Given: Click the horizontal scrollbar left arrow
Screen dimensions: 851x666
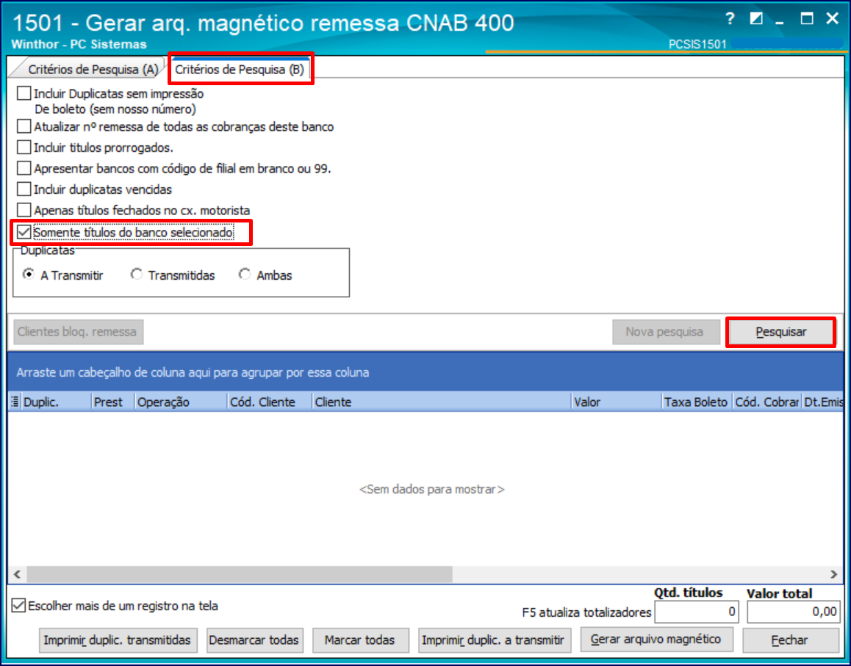Looking at the screenshot, I should tap(18, 574).
